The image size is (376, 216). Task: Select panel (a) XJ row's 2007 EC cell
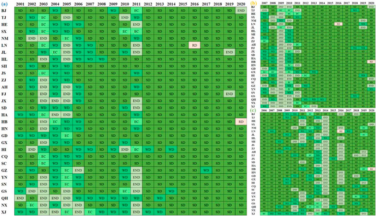tap(90, 212)
